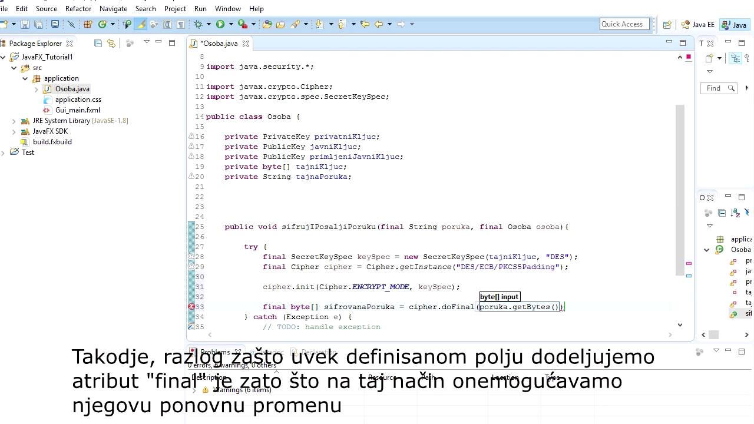Click the Save All toolbar icon

38,24
